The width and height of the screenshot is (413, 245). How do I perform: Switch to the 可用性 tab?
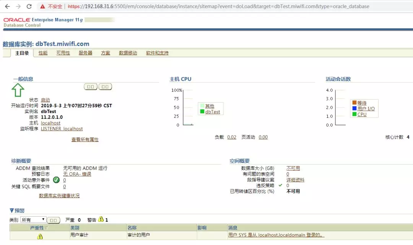[63, 53]
